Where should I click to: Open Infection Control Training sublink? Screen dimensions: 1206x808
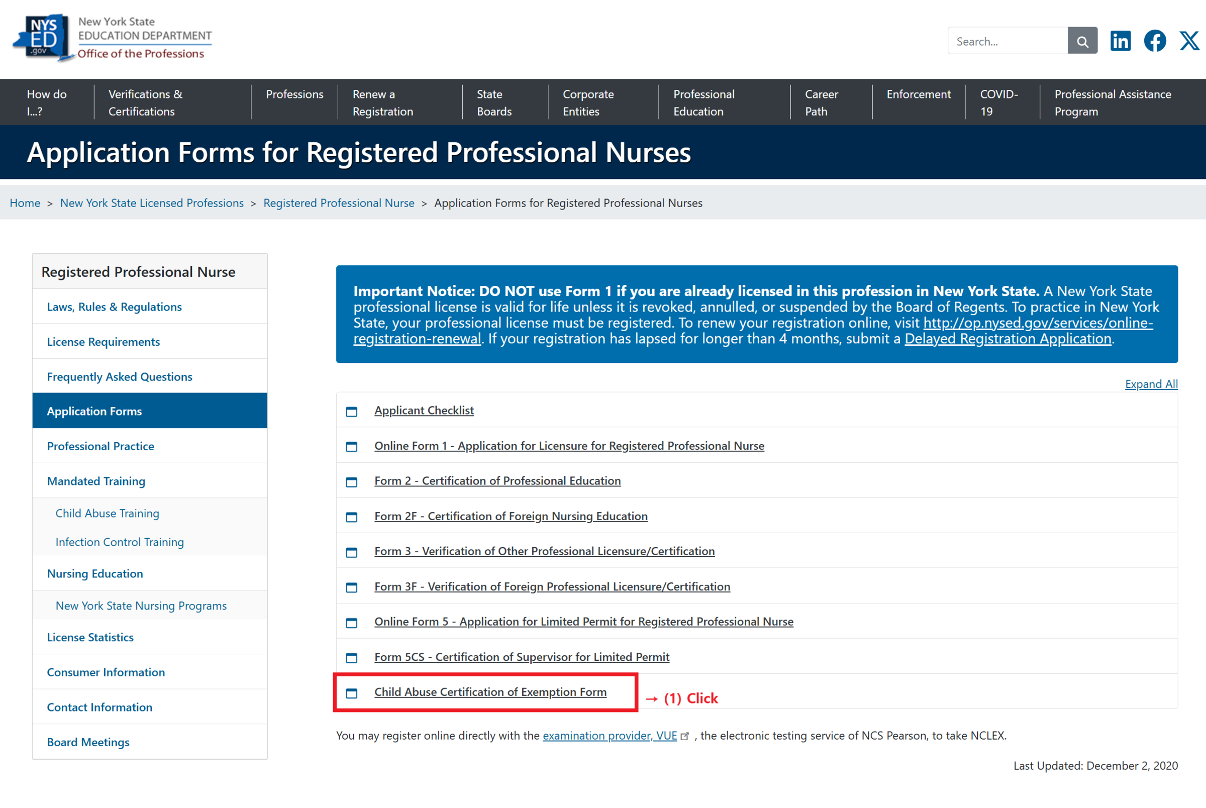coord(120,542)
